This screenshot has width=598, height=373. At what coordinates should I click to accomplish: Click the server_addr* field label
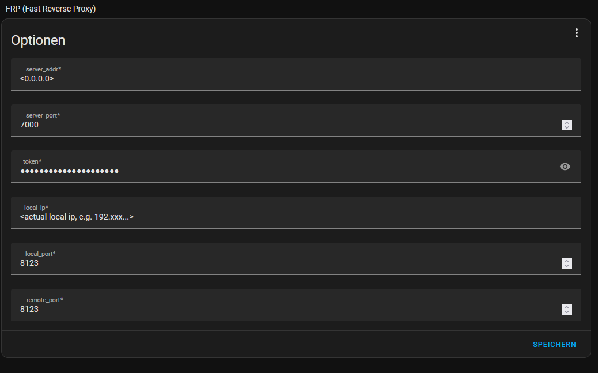coord(43,69)
